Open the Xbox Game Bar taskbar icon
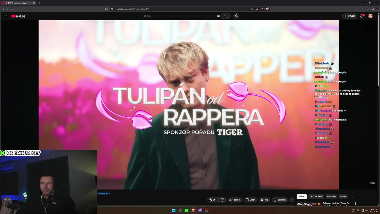Screen dimensions: 380x214 click(x=180, y=210)
